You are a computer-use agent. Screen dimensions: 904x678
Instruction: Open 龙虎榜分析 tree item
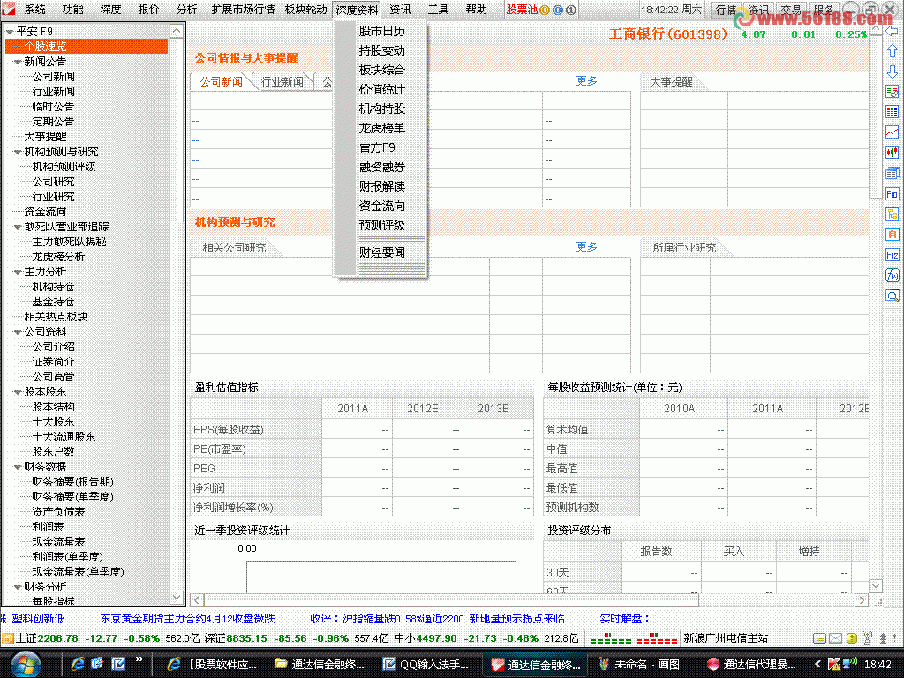[58, 257]
